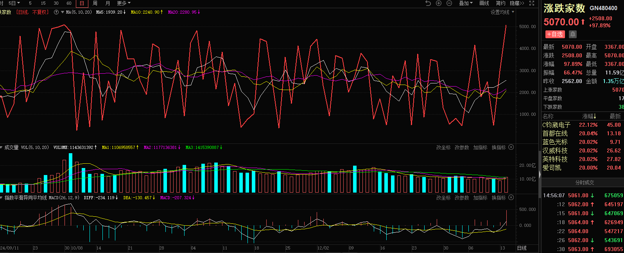Click the undo arrow icon in chart toolbar
This screenshot has width=624, height=253.
(428, 3)
